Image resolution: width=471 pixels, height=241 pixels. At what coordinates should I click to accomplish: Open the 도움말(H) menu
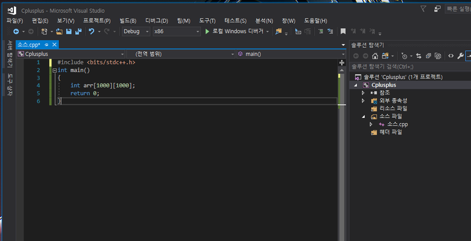click(x=316, y=21)
